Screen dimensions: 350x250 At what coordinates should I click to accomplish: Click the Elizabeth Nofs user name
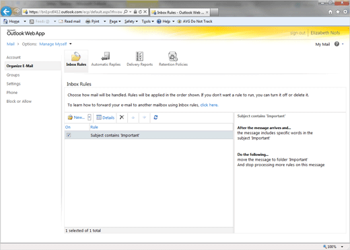click(x=325, y=33)
